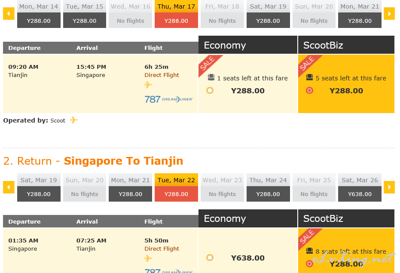
Task: Click the Direct Flight link for Singapore return
Action: [162, 249]
